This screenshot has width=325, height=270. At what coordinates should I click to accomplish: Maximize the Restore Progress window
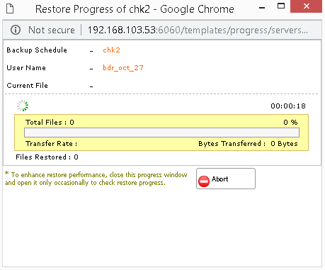(281, 6)
